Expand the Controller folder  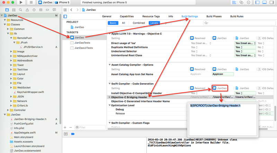click(x=8, y=110)
